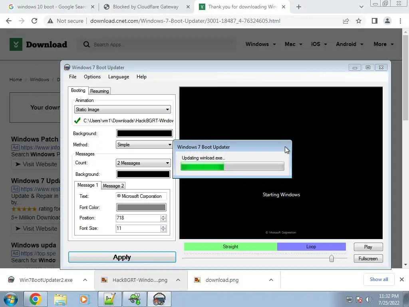Pick the animation Background color swatch
The image size is (409, 307).
pos(144,134)
